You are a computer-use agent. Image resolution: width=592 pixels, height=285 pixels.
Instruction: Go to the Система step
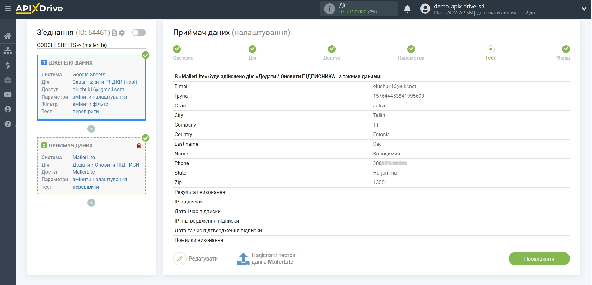tap(183, 53)
